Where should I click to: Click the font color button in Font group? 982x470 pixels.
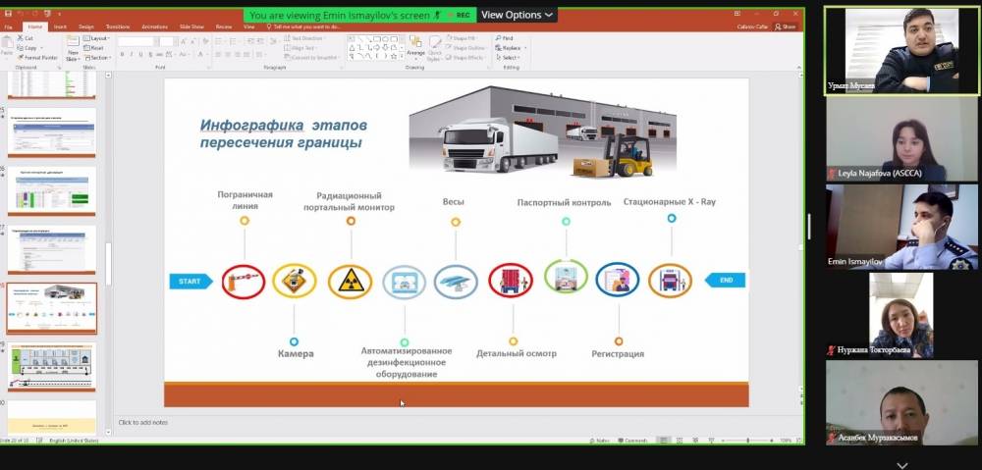coord(202,54)
